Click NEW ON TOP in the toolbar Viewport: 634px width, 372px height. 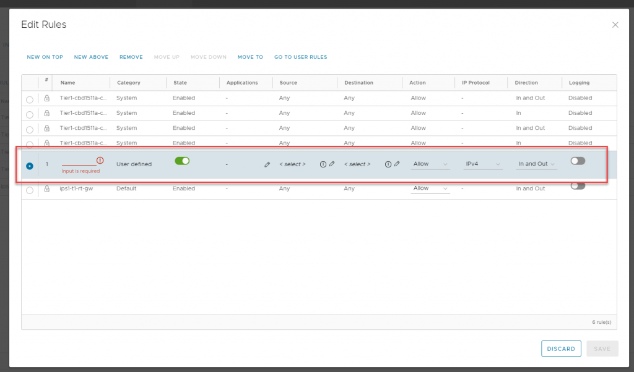pos(45,57)
